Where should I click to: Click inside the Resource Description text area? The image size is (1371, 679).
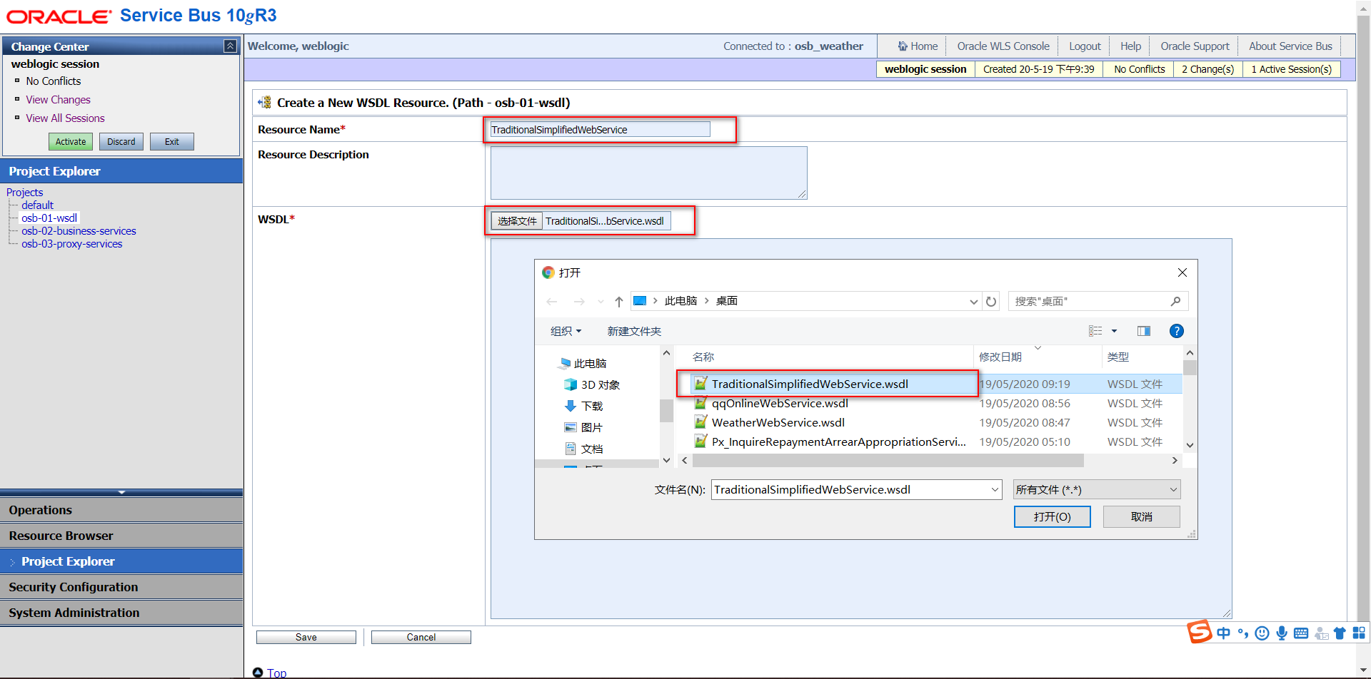(648, 172)
